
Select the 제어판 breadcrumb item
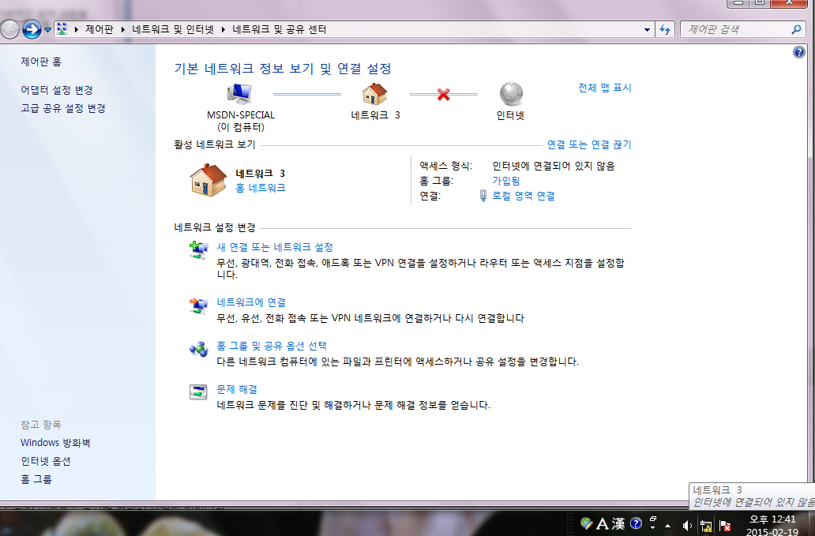(x=100, y=30)
